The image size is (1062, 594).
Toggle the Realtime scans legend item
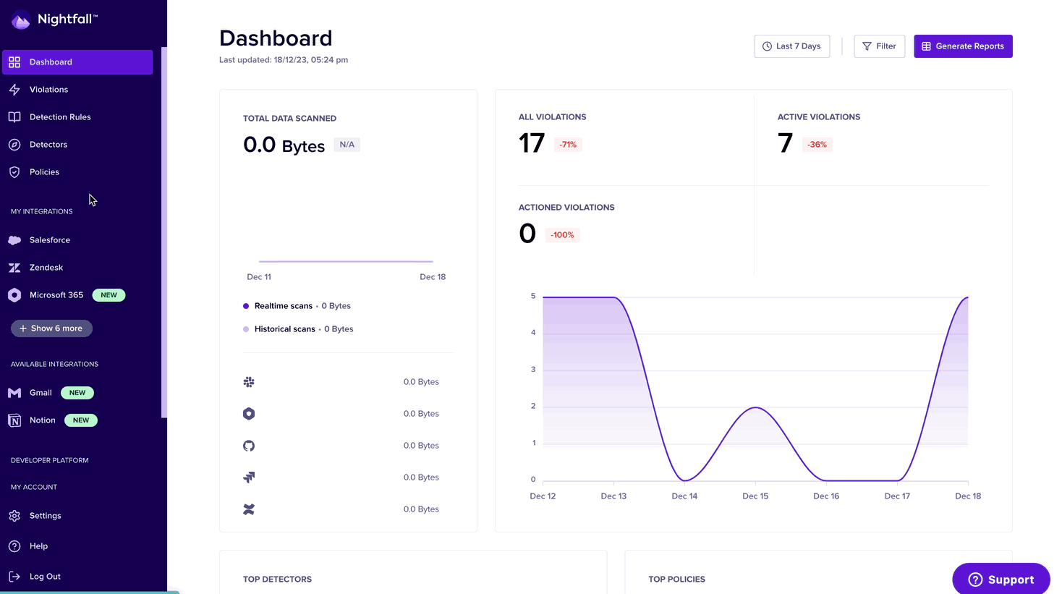(283, 306)
